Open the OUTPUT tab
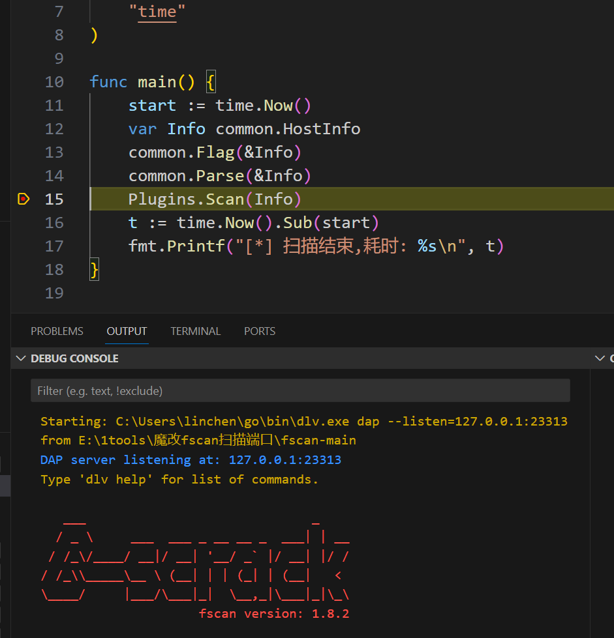614x638 pixels. click(127, 331)
